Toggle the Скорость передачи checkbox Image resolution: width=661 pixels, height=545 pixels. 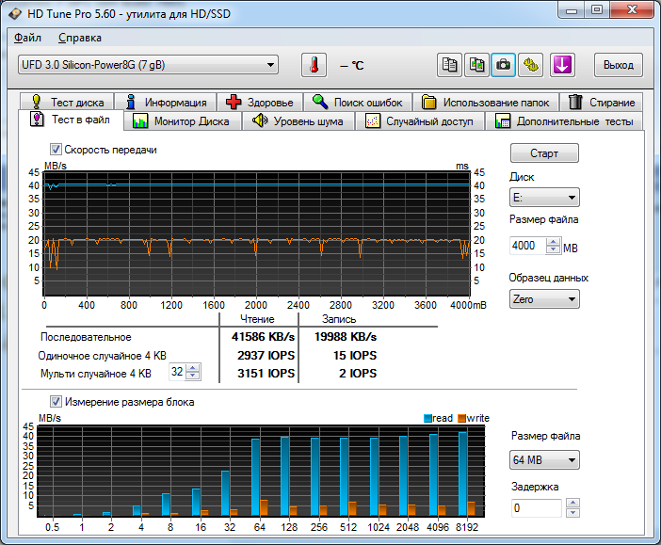pyautogui.click(x=56, y=150)
